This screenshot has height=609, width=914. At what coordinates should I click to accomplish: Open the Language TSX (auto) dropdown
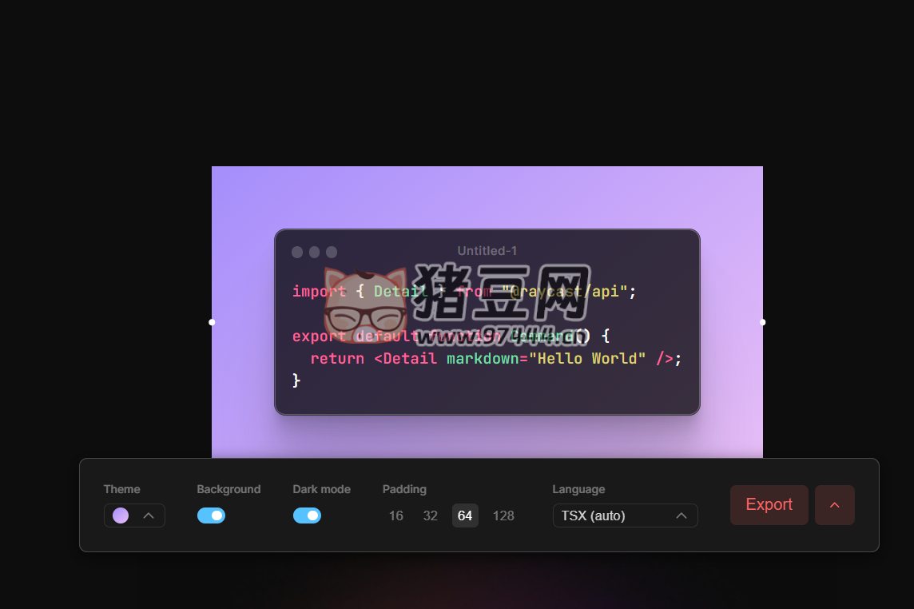[x=625, y=515]
